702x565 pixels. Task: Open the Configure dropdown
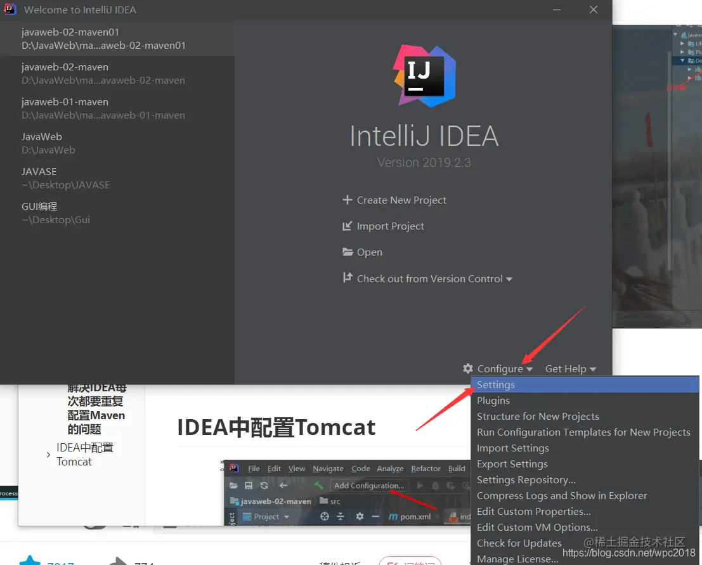pos(505,368)
